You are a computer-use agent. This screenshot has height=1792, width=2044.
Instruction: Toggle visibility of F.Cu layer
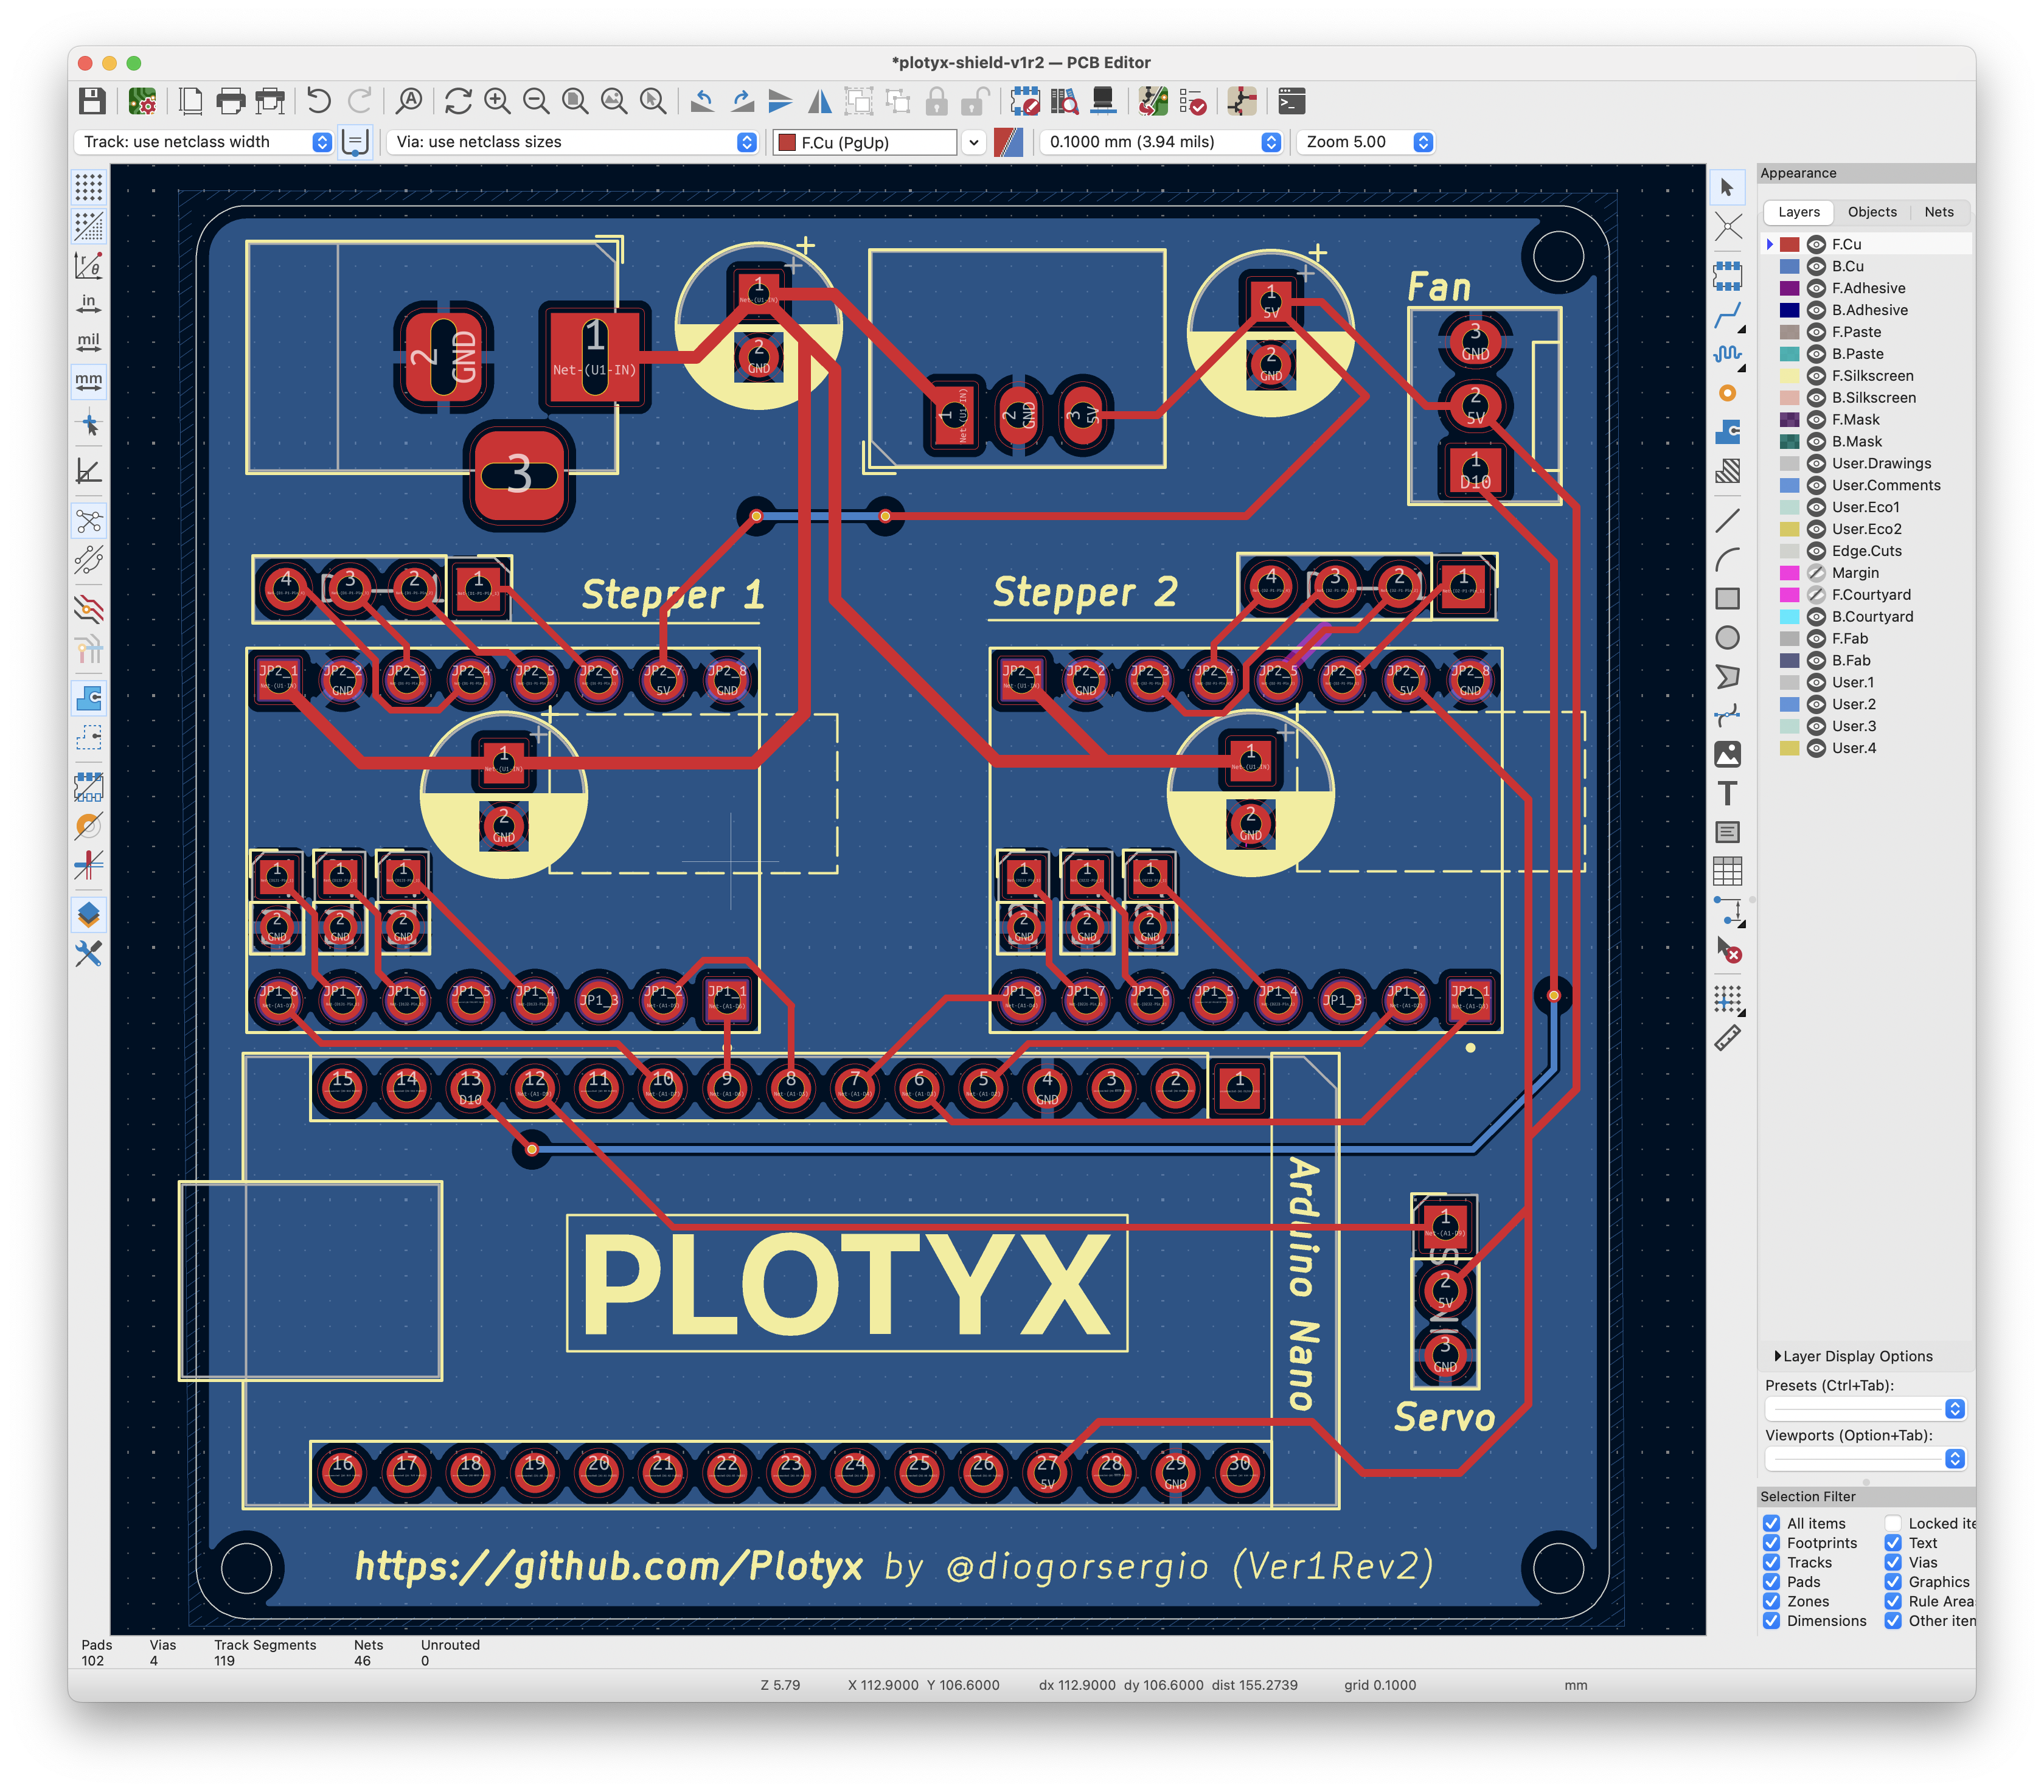(1816, 244)
